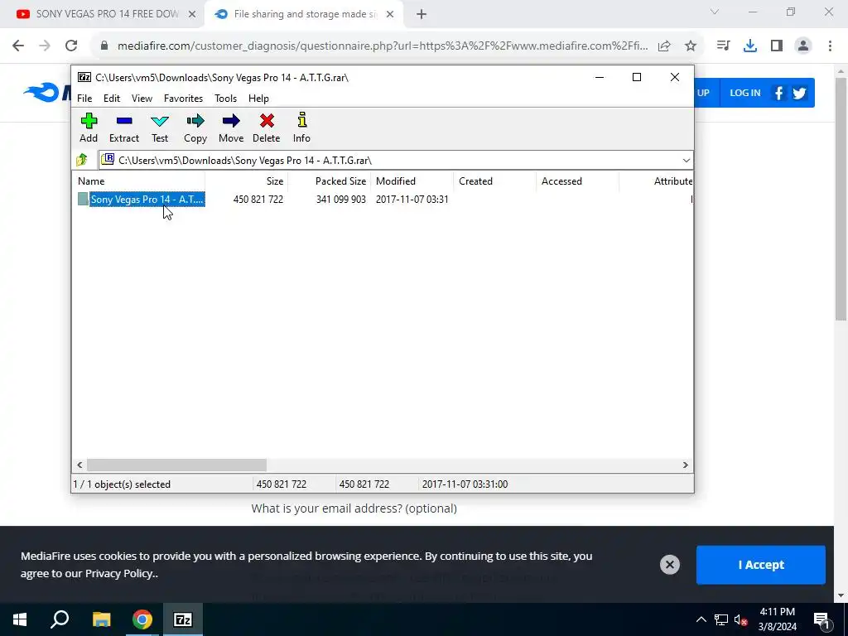Open a new Chrome tab
The image size is (848, 636).
(422, 15)
